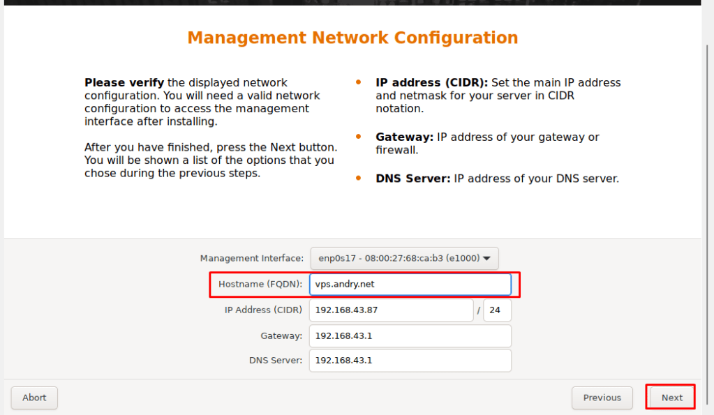Open the Management Interface dropdown
Image resolution: width=714 pixels, height=415 pixels.
pos(404,258)
